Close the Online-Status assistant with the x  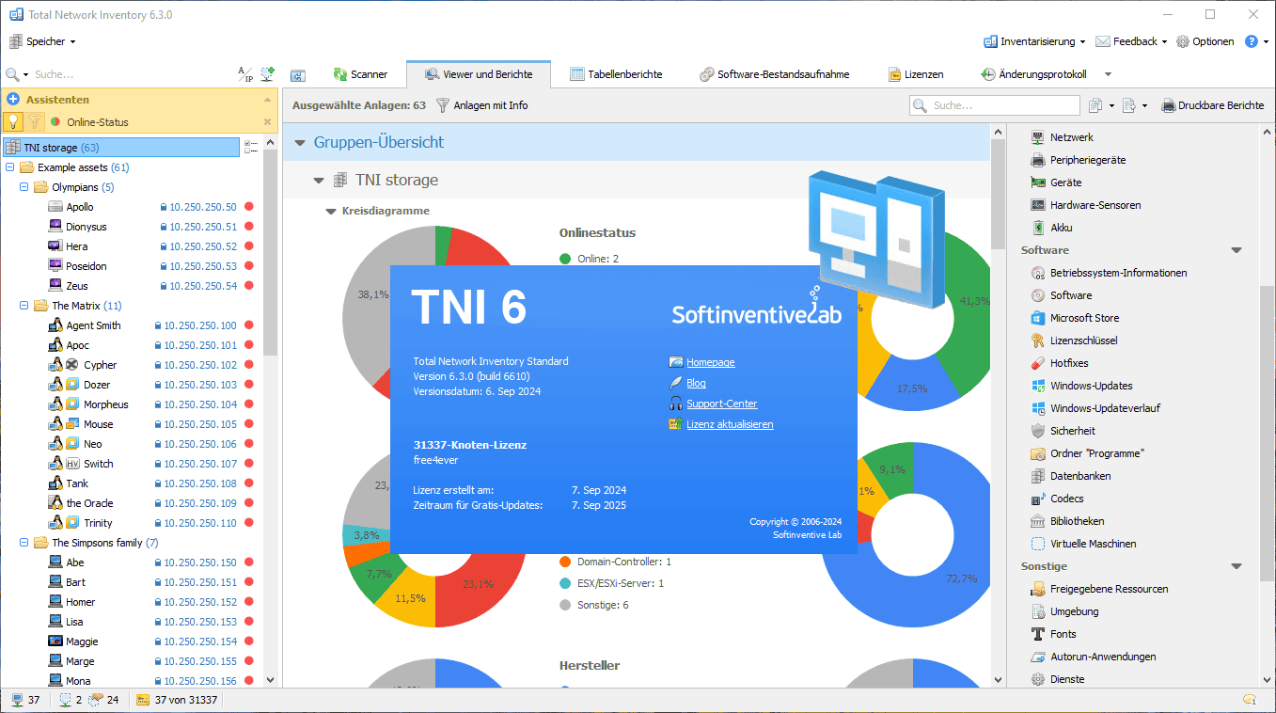point(267,122)
